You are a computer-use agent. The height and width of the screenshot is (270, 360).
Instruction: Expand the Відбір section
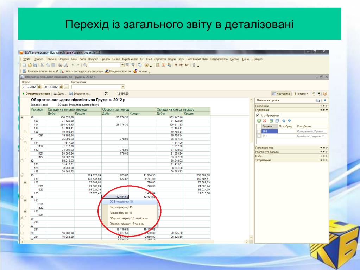(327, 156)
